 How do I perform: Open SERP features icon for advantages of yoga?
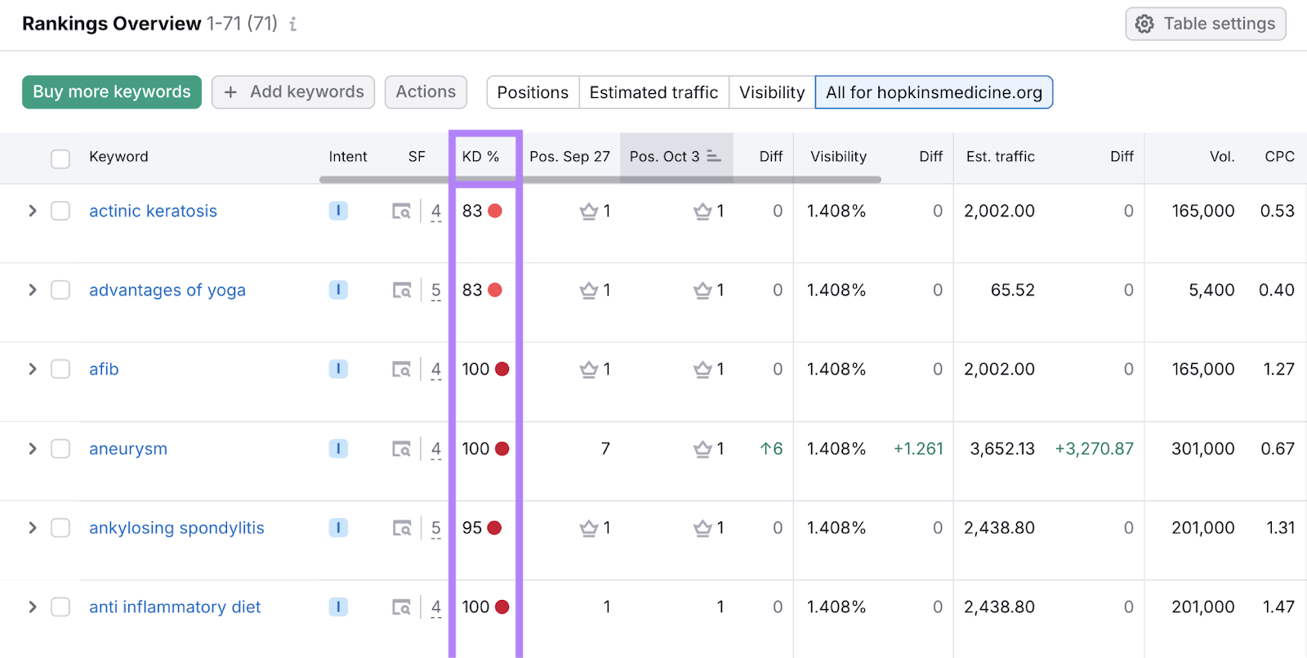coord(401,291)
